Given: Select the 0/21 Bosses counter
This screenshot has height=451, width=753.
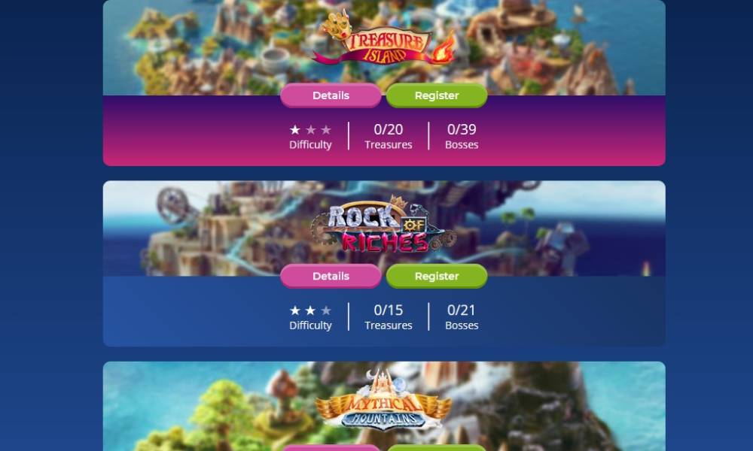Looking at the screenshot, I should tap(462, 316).
